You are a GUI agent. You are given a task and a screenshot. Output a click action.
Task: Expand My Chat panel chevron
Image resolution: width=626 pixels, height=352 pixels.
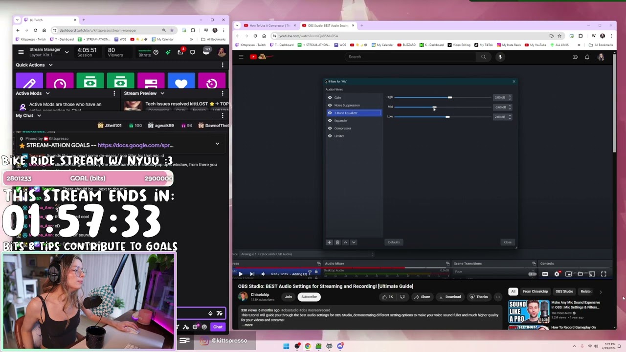[x=39, y=116]
